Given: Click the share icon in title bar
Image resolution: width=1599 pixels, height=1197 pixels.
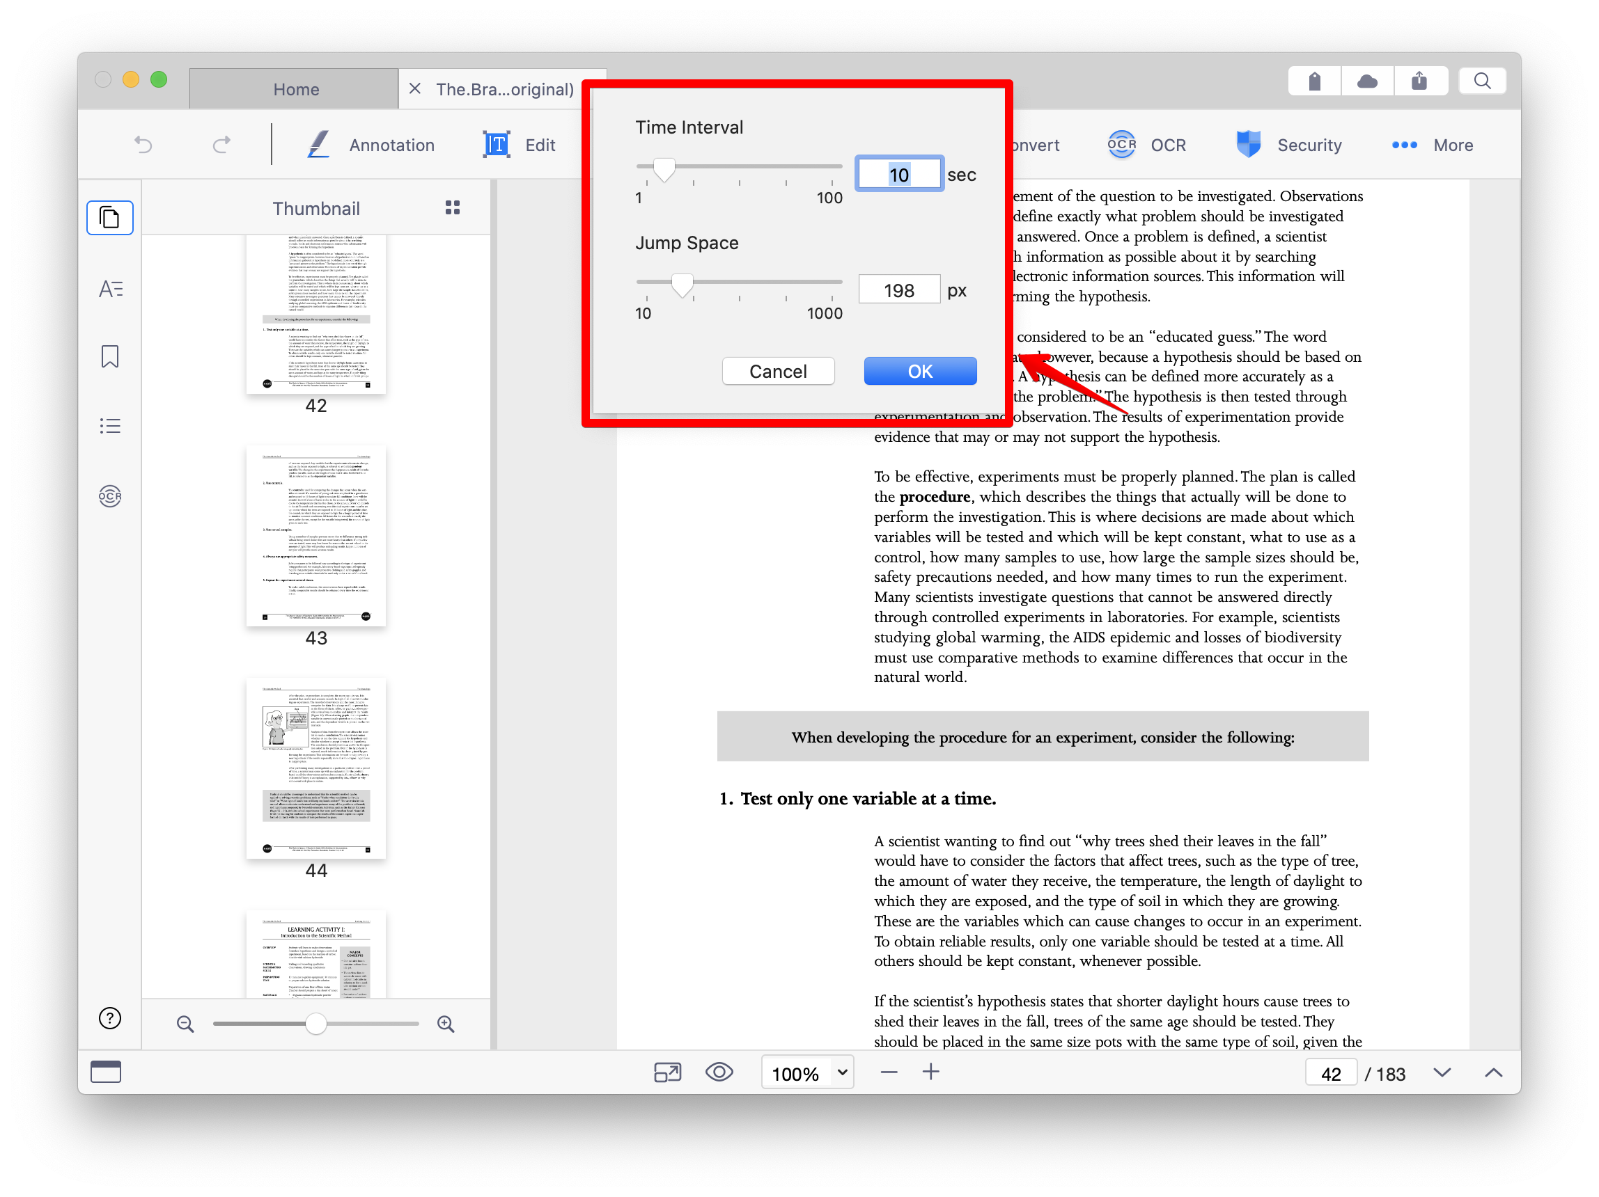Looking at the screenshot, I should point(1419,81).
